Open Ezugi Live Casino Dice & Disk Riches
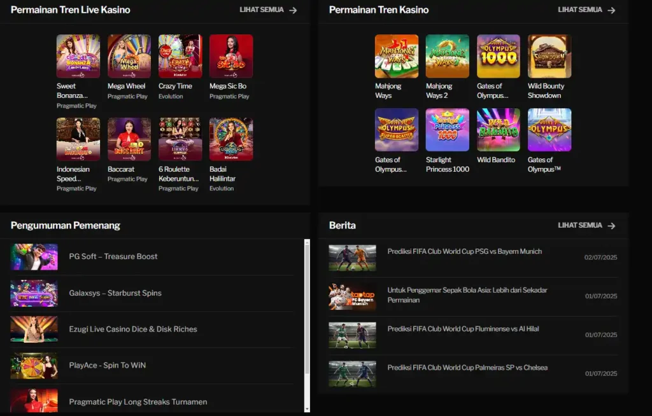Screen dimensions: 652x416 coord(133,329)
